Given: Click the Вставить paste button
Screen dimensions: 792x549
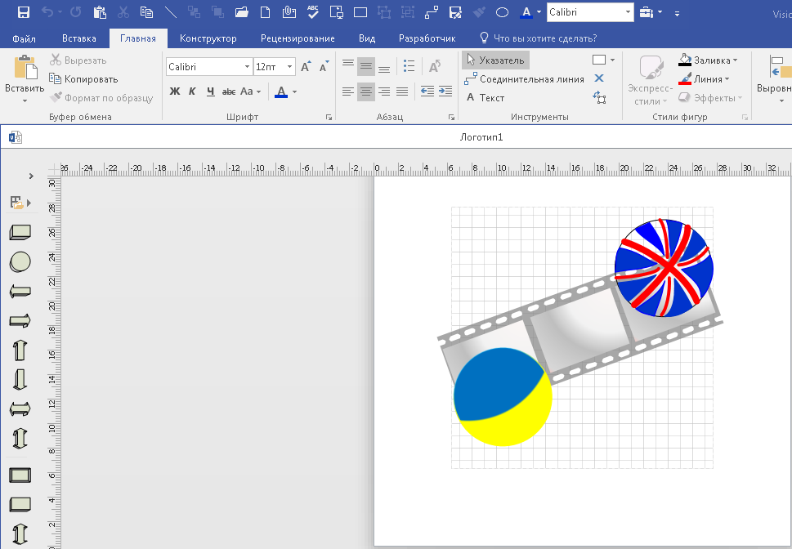Looking at the screenshot, I should click(x=25, y=78).
